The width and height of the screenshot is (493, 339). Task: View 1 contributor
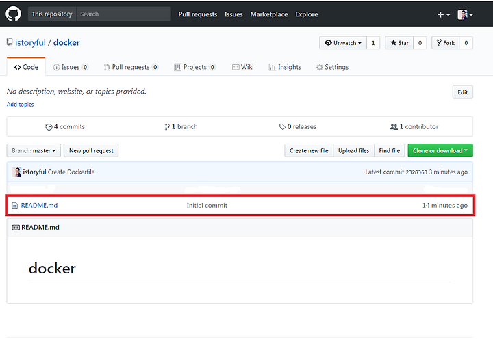tap(414, 127)
